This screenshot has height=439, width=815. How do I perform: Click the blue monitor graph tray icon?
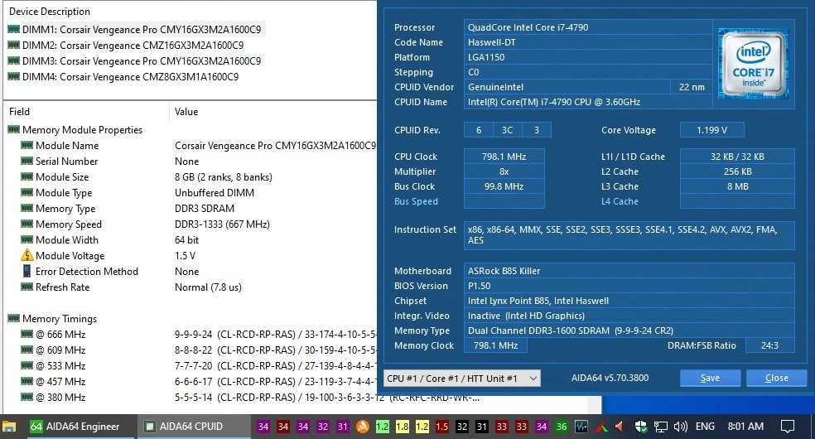pos(581,427)
